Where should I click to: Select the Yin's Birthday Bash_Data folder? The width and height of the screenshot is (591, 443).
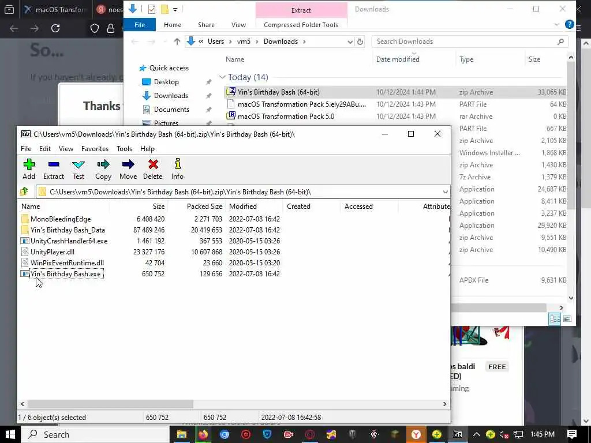68,230
